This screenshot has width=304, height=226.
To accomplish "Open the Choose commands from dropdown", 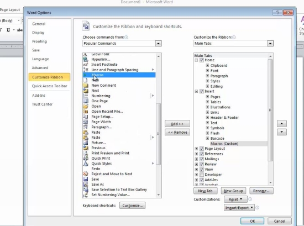I will (158, 44).
